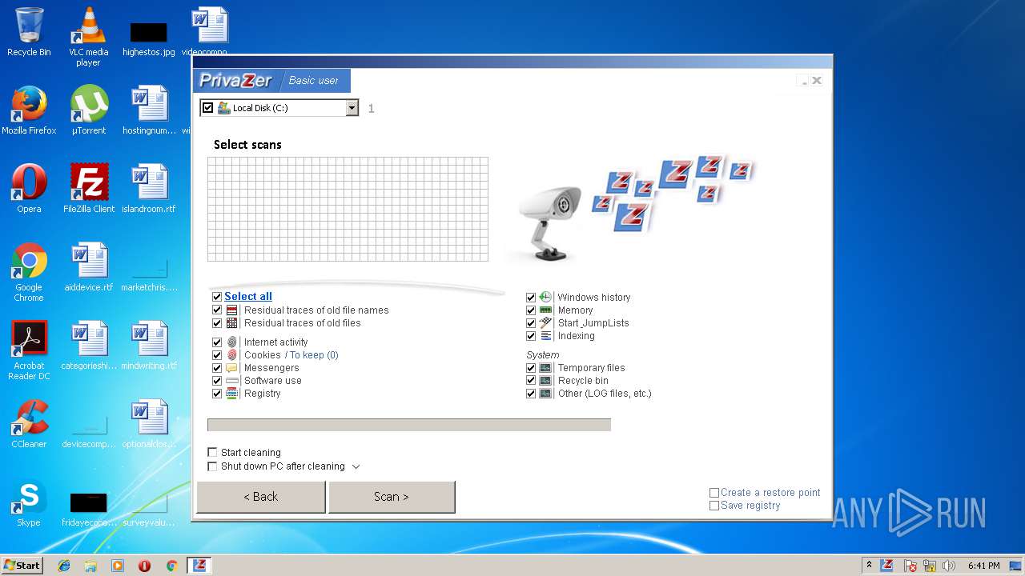This screenshot has height=576, width=1025.
Task: Click the Cookies icon
Action: tap(232, 355)
